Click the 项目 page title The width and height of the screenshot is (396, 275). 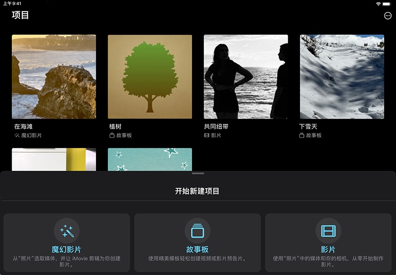[x=20, y=15]
